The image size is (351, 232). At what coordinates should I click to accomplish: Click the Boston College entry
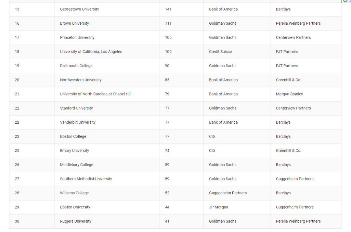tap(73, 136)
